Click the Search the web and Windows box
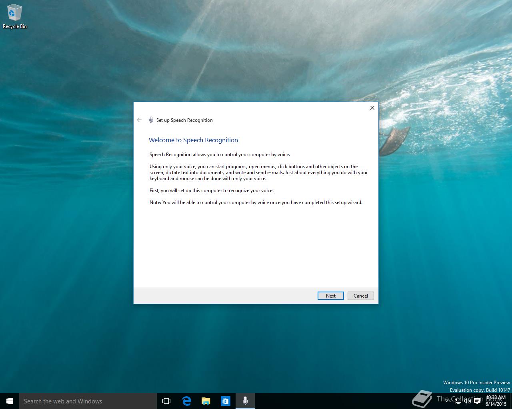 tap(88, 401)
